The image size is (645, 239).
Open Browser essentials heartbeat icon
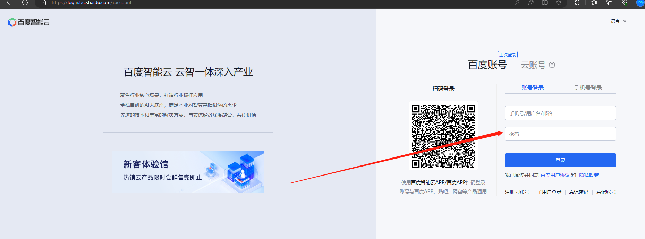pos(625,2)
